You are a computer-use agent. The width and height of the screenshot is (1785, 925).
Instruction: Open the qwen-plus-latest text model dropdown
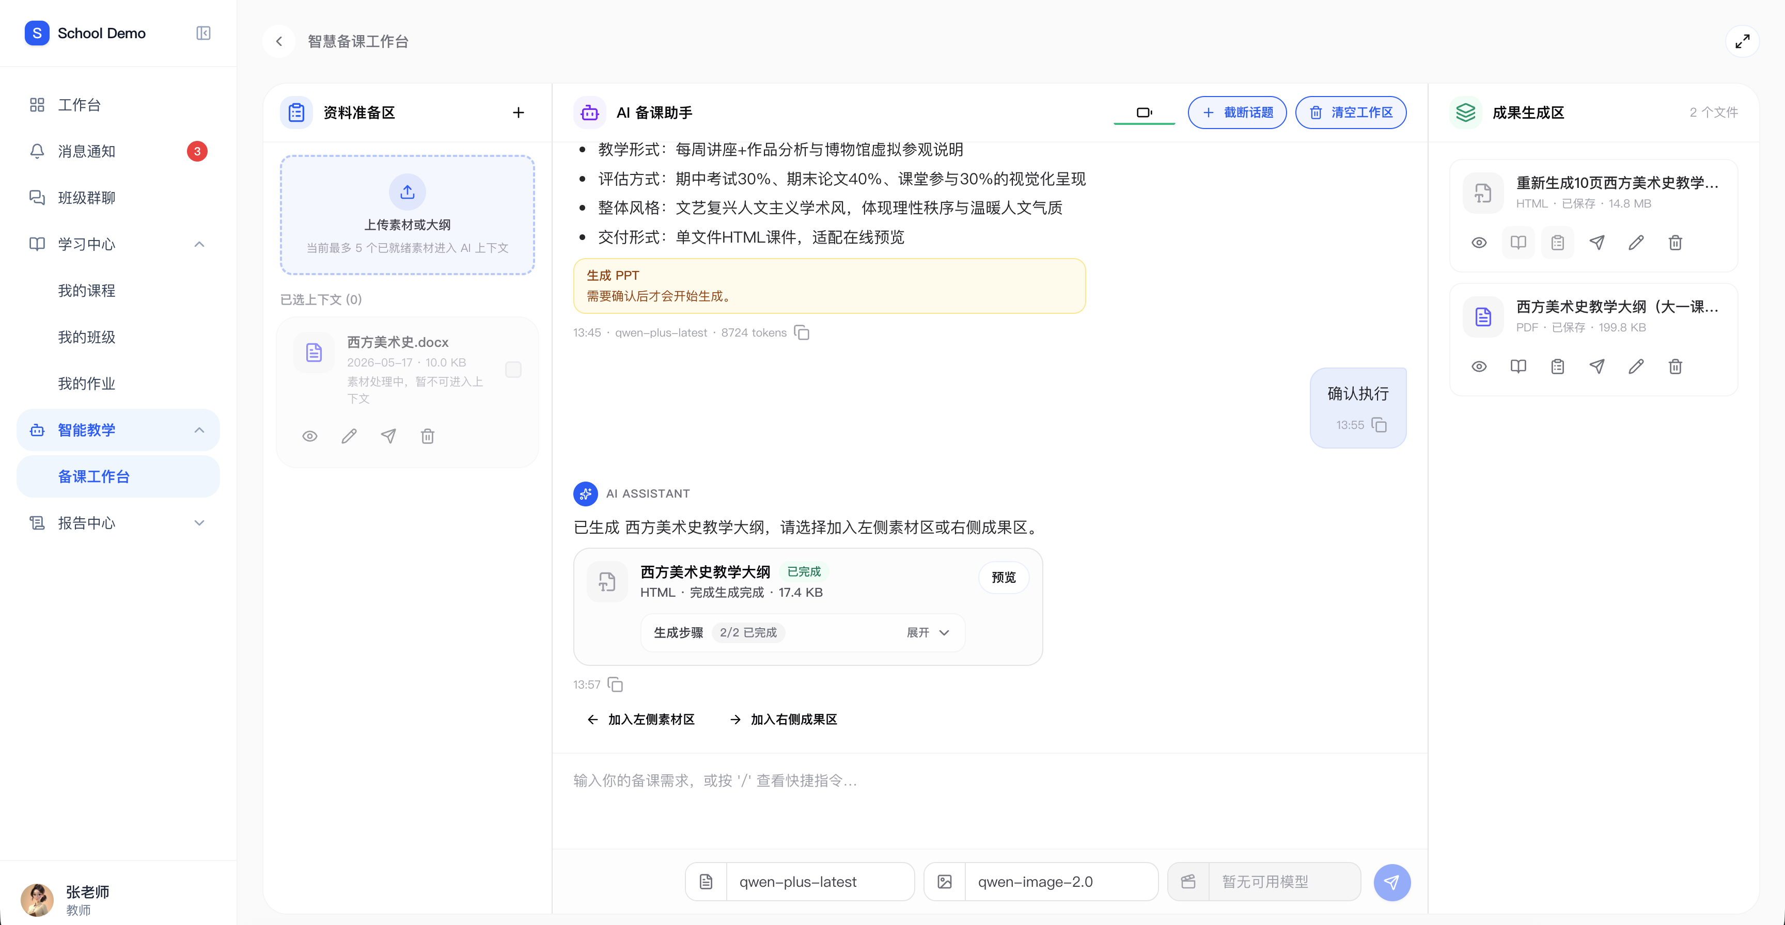tap(800, 882)
